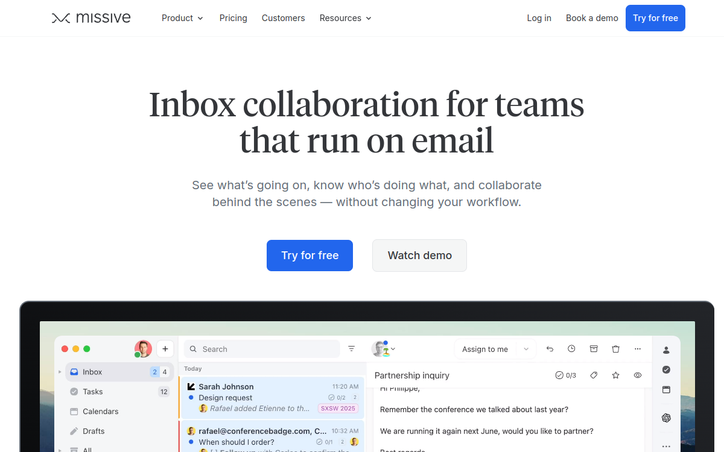Select the Inbox mailbox
The image size is (724, 452).
tap(119, 372)
